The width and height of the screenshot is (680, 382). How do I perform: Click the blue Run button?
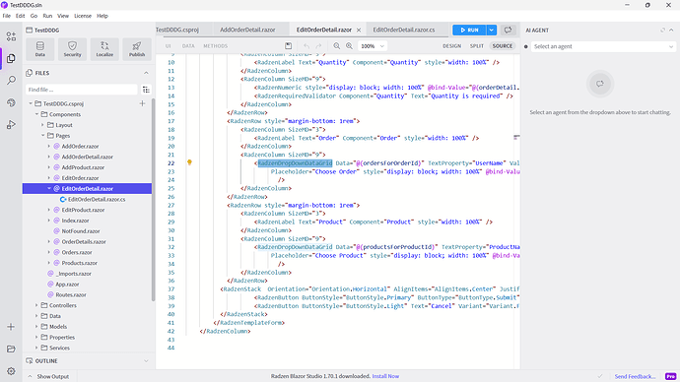click(469, 30)
